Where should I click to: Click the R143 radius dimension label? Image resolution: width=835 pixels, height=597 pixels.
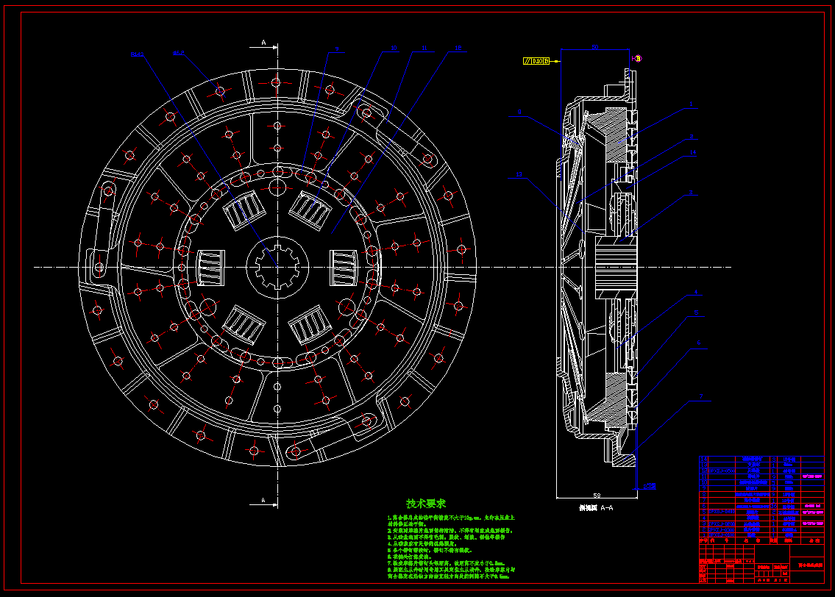click(x=137, y=54)
